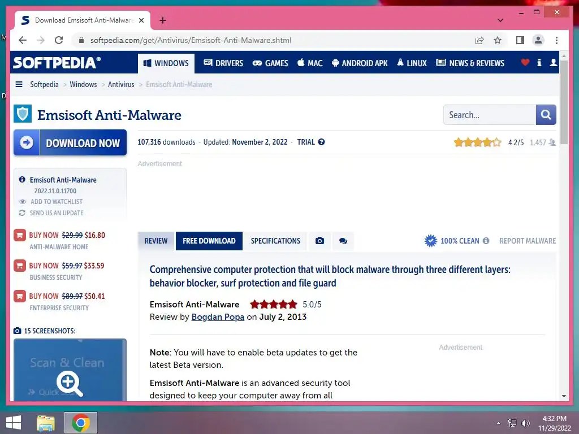579x434 pixels.
Task: Click the page vertical scrollbar thumb
Action: pyautogui.click(x=564, y=102)
